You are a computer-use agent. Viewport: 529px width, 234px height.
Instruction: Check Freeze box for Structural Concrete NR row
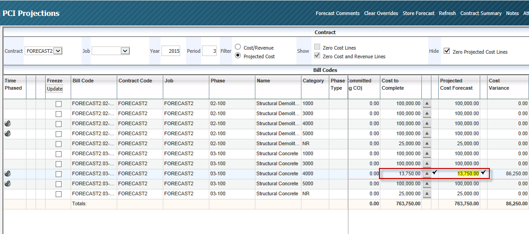pos(59,194)
